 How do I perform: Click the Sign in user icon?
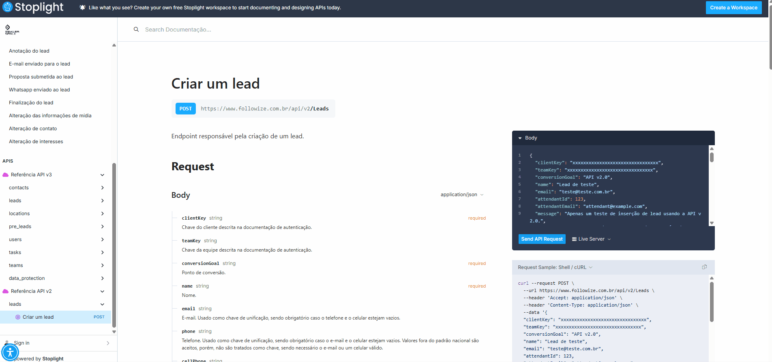pyautogui.click(x=6, y=342)
